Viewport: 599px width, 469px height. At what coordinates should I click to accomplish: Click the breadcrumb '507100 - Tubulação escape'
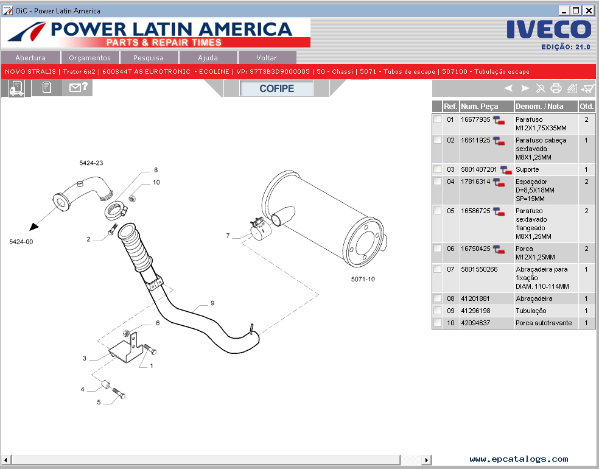coord(486,71)
